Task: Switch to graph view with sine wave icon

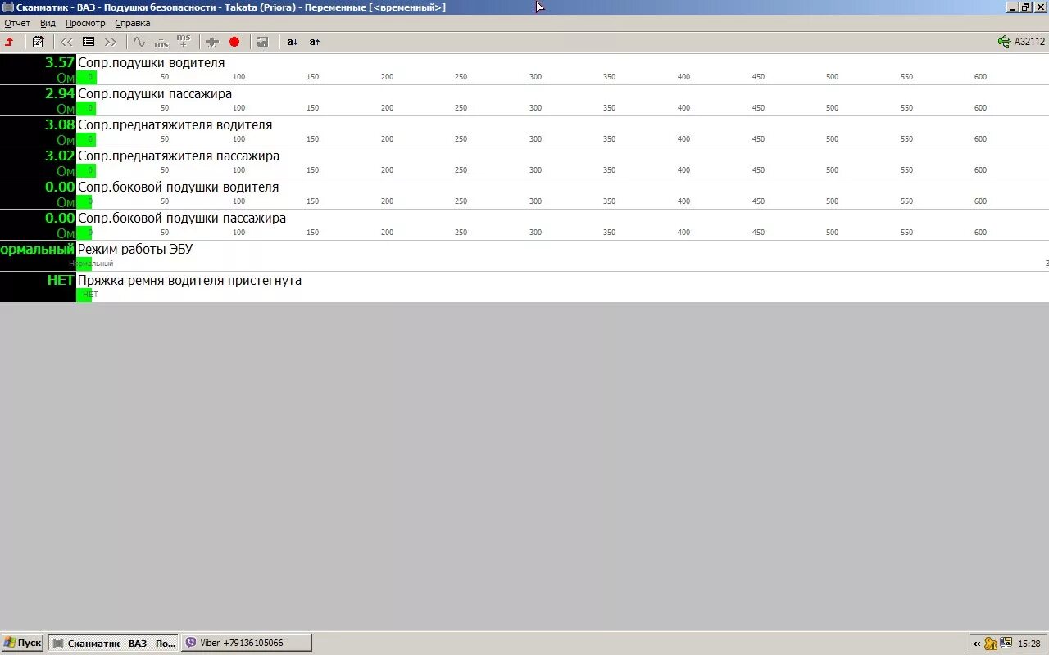Action: 139,42
